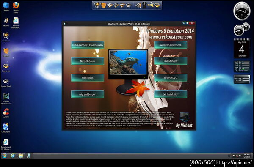Click the calendar gadget showing Saturday 4
The image size is (254, 167).
tap(242, 48)
